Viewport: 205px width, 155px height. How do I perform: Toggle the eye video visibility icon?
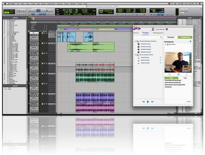(x=178, y=74)
